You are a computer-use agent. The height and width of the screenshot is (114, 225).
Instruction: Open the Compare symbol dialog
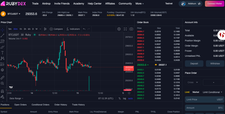pyautogui.click(x=56, y=29)
